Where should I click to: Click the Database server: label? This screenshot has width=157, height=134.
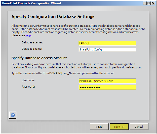tap(32, 42)
